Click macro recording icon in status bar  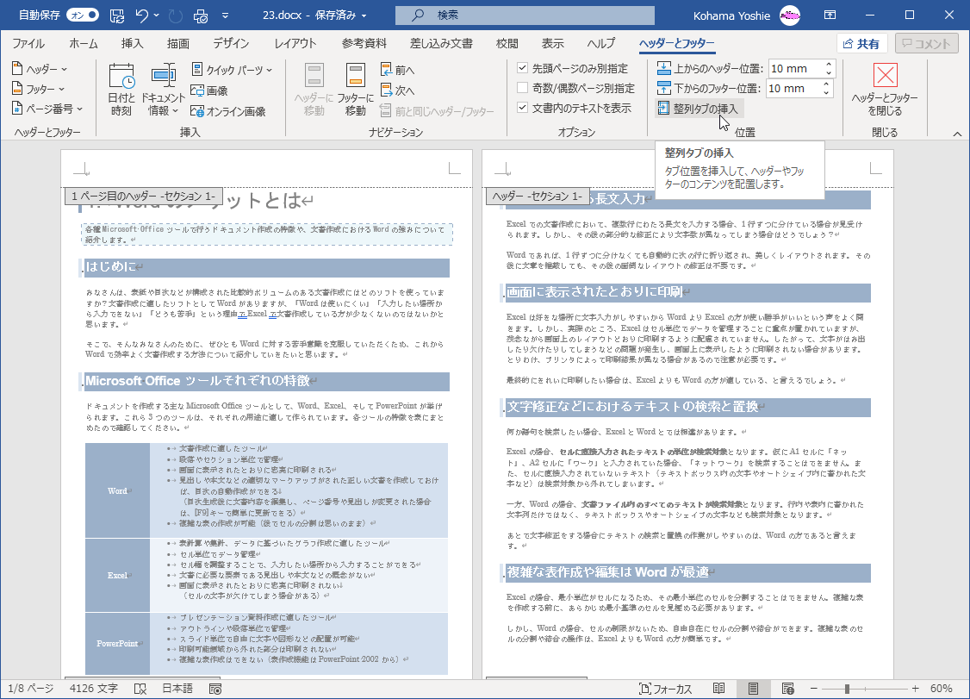point(215,689)
